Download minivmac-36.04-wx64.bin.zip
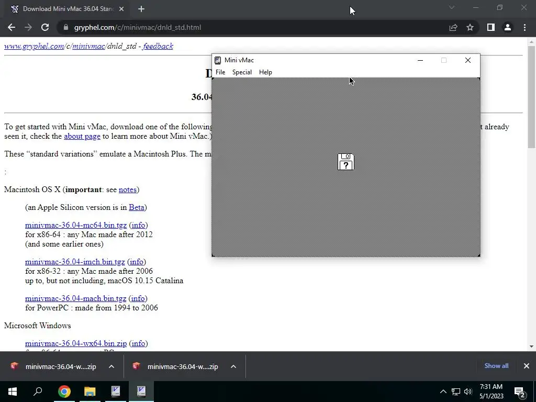 (76, 343)
